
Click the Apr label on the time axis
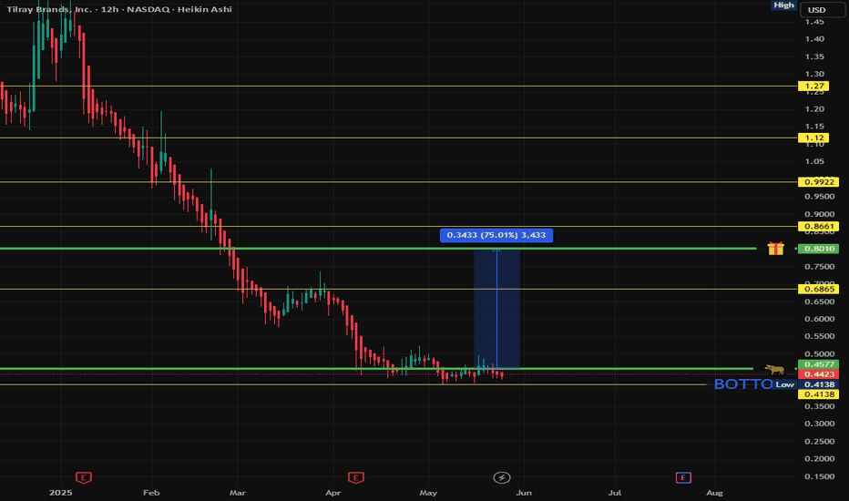pyautogui.click(x=333, y=493)
